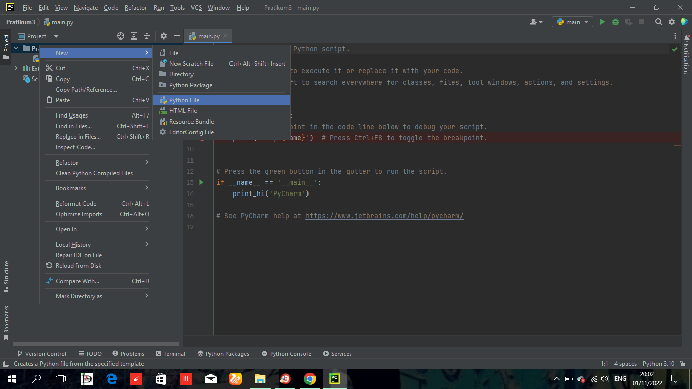Collapse all items in Project panel

point(147,36)
